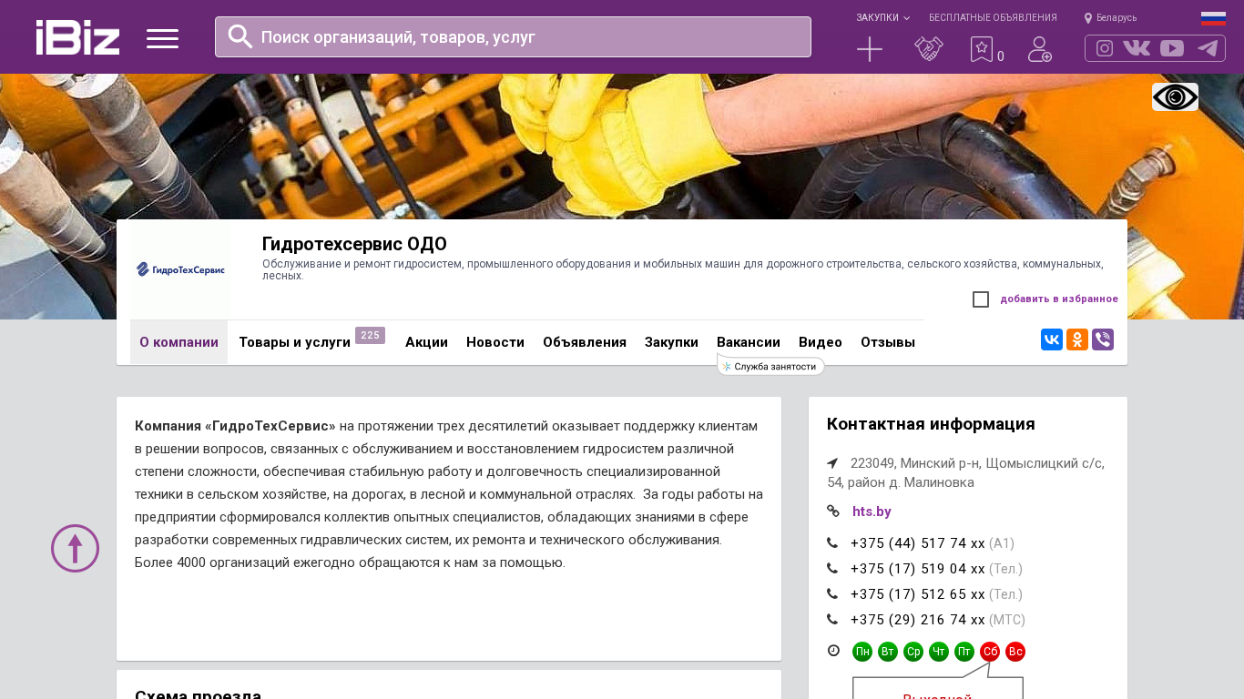Click the Saturday 'Сб' day indicator
1244x699 pixels.
point(990,652)
